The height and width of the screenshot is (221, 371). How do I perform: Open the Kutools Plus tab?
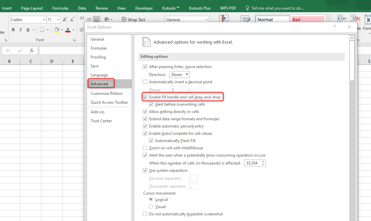[200, 8]
